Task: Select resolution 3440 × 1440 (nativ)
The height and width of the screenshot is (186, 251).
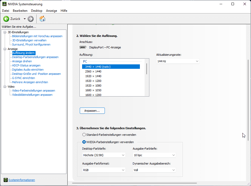Action: (x=111, y=67)
